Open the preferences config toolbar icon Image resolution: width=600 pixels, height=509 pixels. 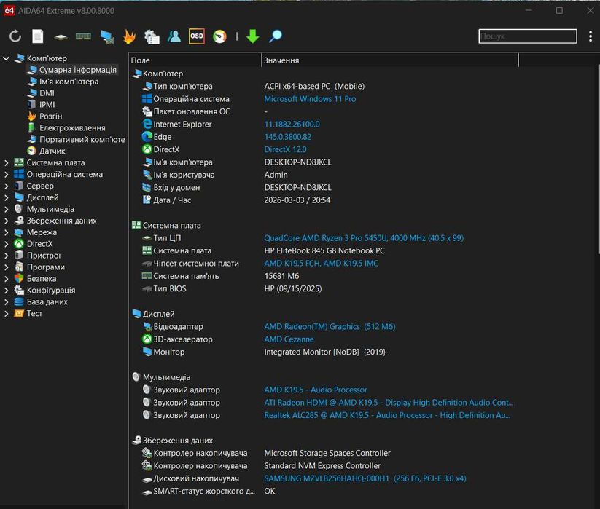point(152,36)
